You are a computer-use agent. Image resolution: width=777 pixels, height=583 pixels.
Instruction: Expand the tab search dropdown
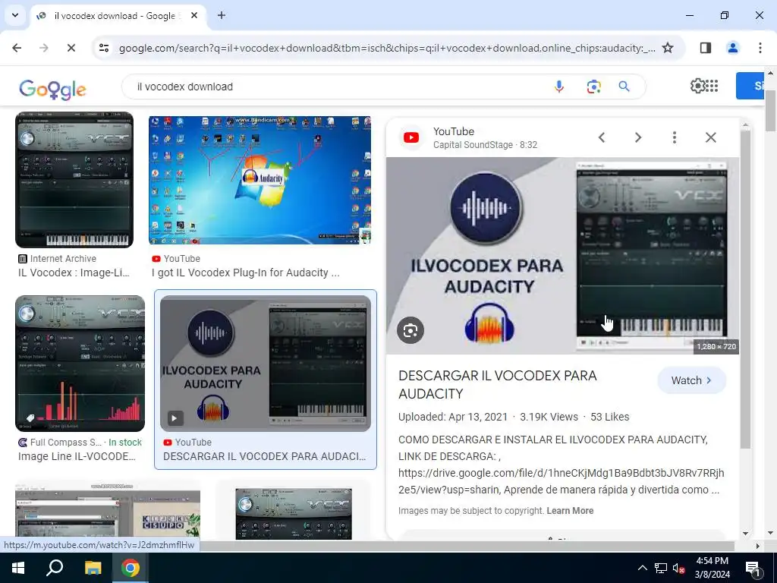(x=15, y=15)
